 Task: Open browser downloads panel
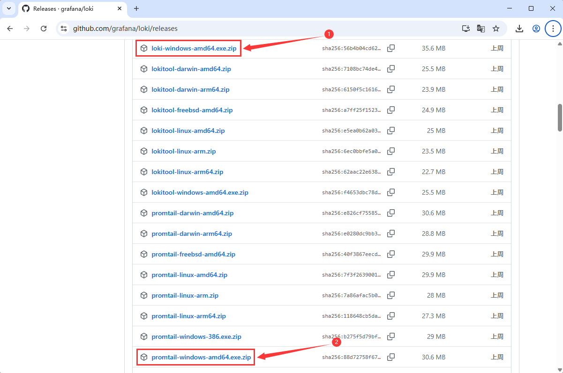coord(519,29)
